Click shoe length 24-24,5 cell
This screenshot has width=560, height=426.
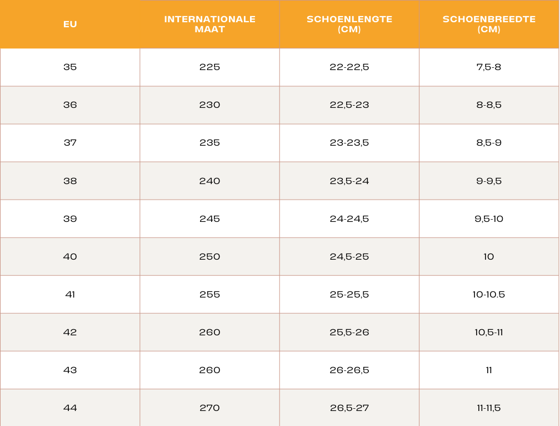[349, 219]
